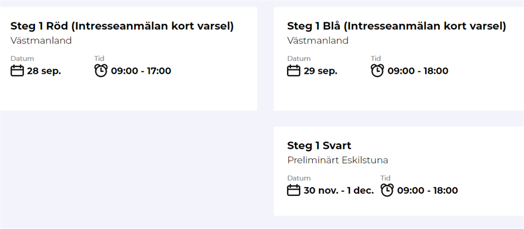524x229 pixels.
Task: Click calendar icon in Steg 1 Blå card
Action: [294, 71]
